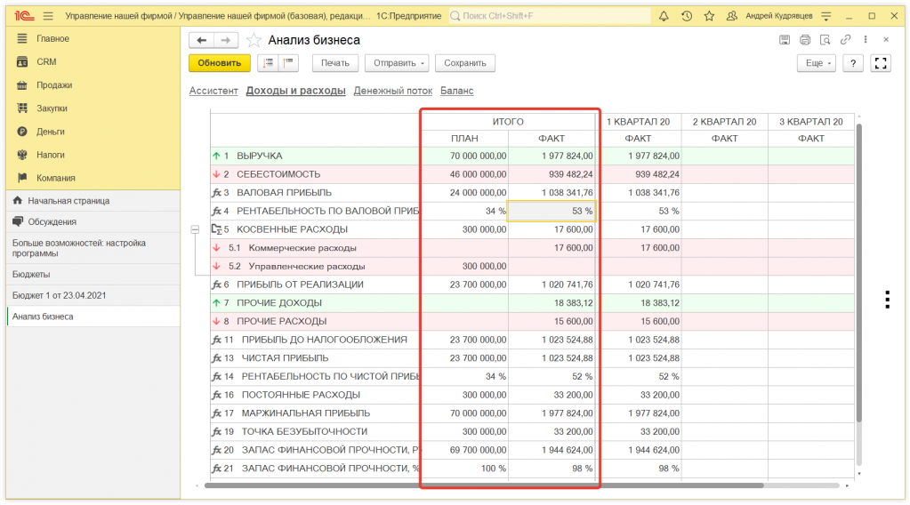The height and width of the screenshot is (505, 910).
Task: Add Анализ бизнеса to favorites with star
Action: [254, 40]
